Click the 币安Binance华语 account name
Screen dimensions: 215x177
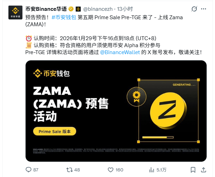point(46,9)
